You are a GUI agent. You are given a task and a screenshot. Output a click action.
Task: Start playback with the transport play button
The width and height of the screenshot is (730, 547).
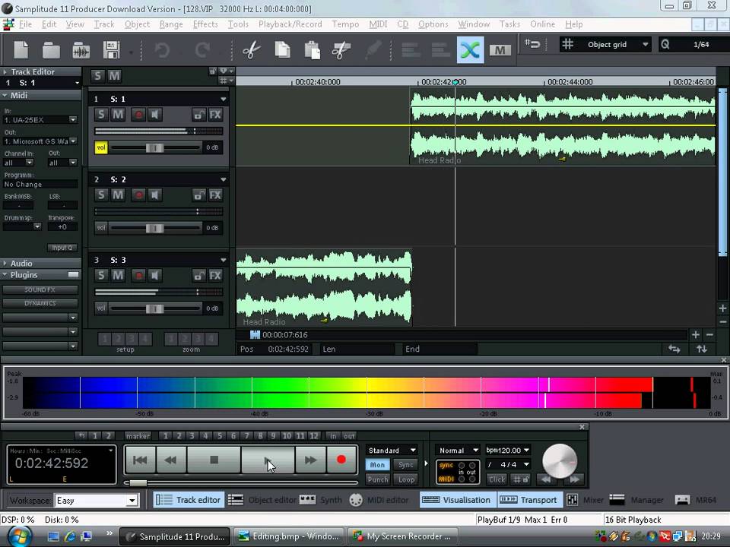pyautogui.click(x=268, y=460)
